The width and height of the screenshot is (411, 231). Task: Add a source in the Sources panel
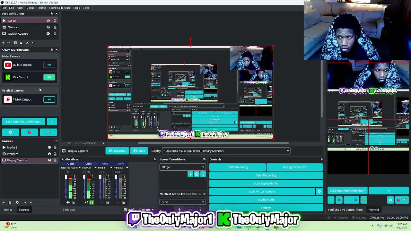click(x=4, y=202)
